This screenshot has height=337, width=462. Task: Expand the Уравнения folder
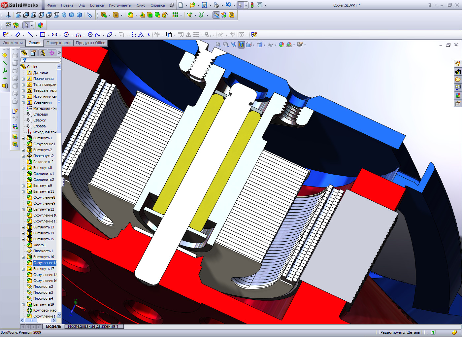pyautogui.click(x=23, y=103)
